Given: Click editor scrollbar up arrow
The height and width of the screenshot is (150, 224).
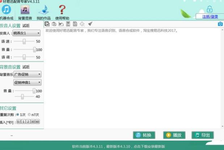Looking at the screenshot, I should click(222, 30).
